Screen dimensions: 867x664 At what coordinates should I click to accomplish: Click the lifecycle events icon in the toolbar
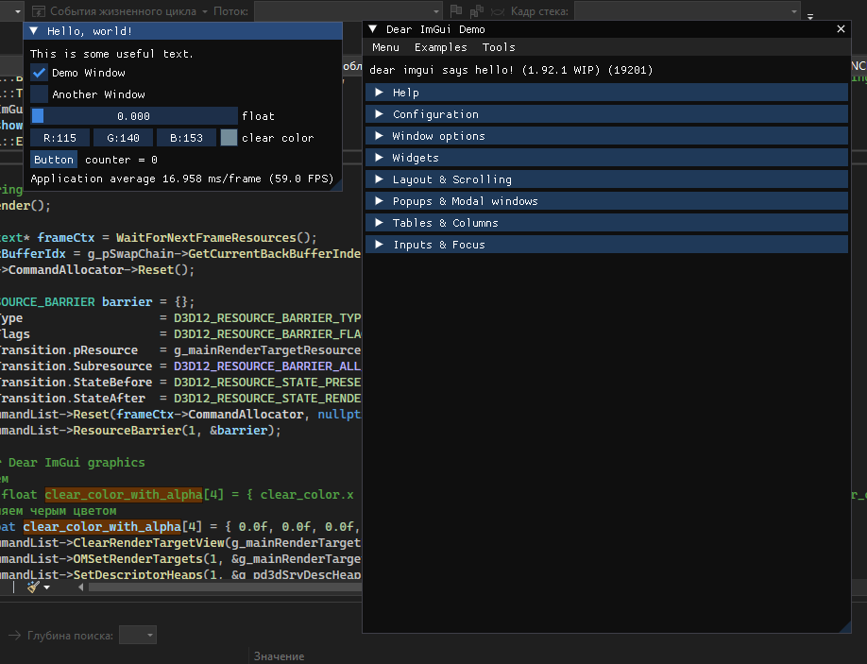pos(38,11)
